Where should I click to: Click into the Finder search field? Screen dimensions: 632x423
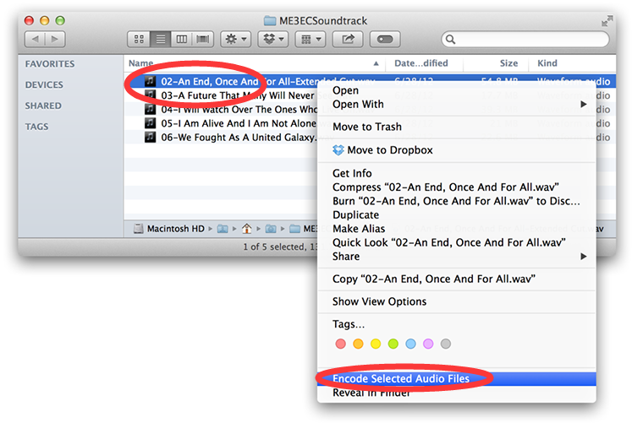coord(525,39)
